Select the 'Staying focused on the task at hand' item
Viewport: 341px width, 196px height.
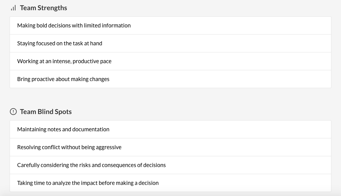coord(170,43)
